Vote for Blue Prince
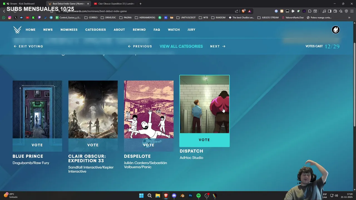The width and height of the screenshot is (356, 200). 37,145
